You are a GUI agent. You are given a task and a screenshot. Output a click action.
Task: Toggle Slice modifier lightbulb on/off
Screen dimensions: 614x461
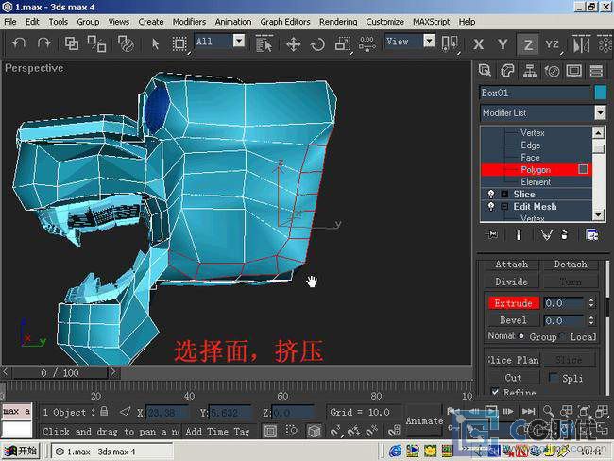coord(491,195)
